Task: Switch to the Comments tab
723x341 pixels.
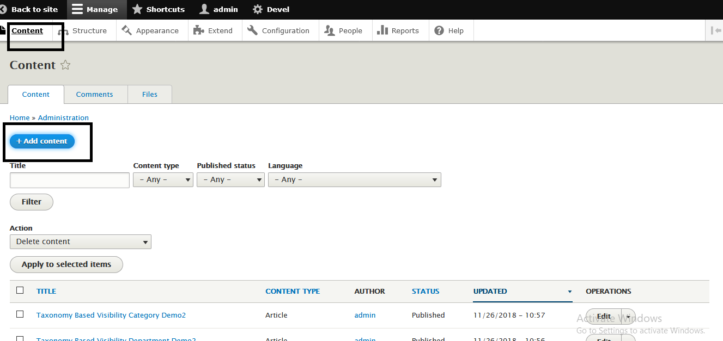Action: (94, 94)
